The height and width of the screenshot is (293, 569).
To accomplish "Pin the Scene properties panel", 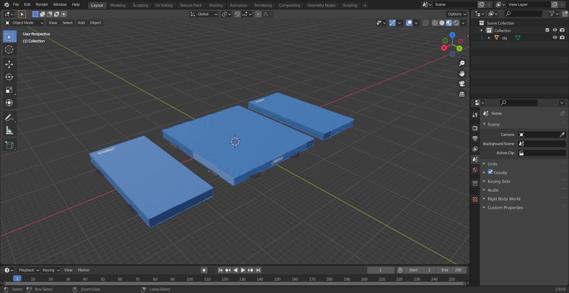I will 562,113.
